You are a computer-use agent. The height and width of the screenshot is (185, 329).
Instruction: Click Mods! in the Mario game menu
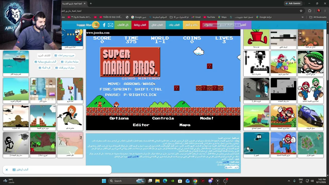207,118
